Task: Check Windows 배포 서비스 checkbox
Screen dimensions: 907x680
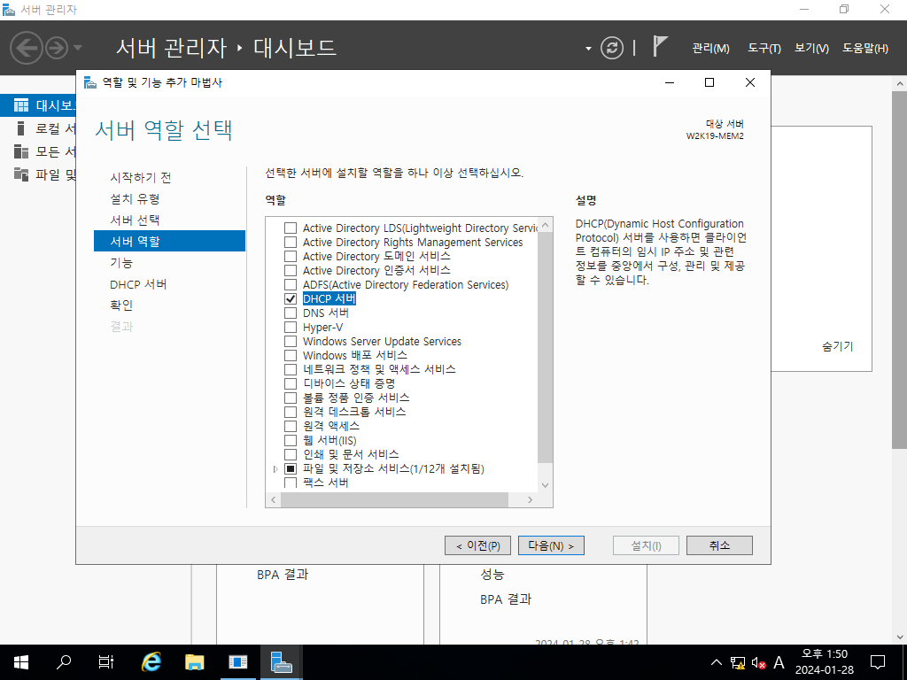Action: tap(291, 356)
